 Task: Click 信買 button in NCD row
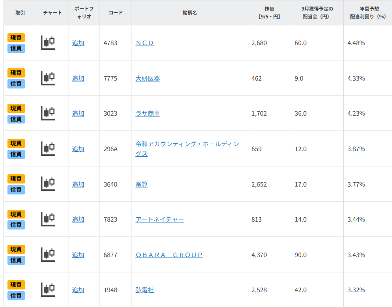(x=16, y=48)
